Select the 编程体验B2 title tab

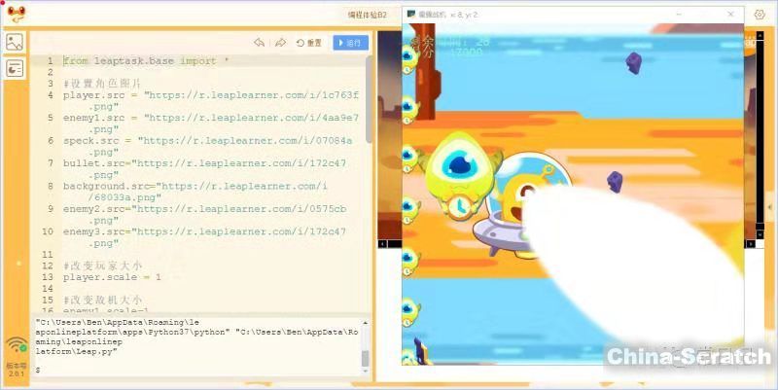coord(368,15)
